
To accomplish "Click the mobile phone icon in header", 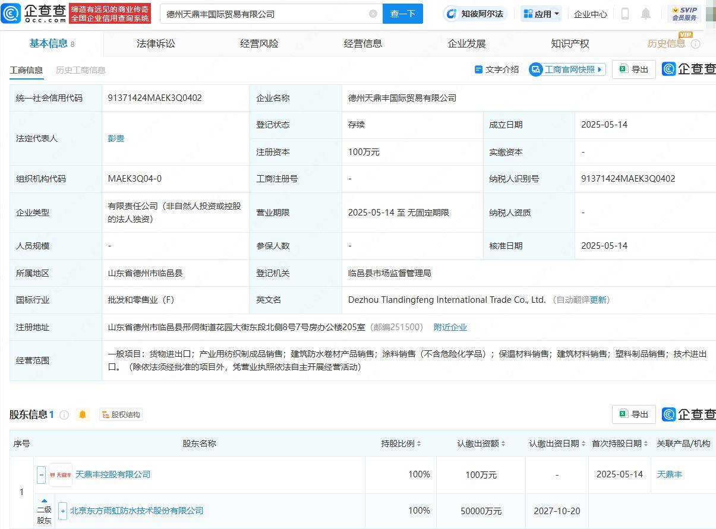I will point(624,14).
